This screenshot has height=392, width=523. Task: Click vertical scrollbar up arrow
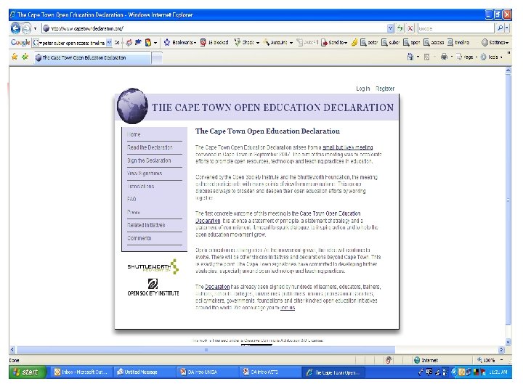coord(508,70)
